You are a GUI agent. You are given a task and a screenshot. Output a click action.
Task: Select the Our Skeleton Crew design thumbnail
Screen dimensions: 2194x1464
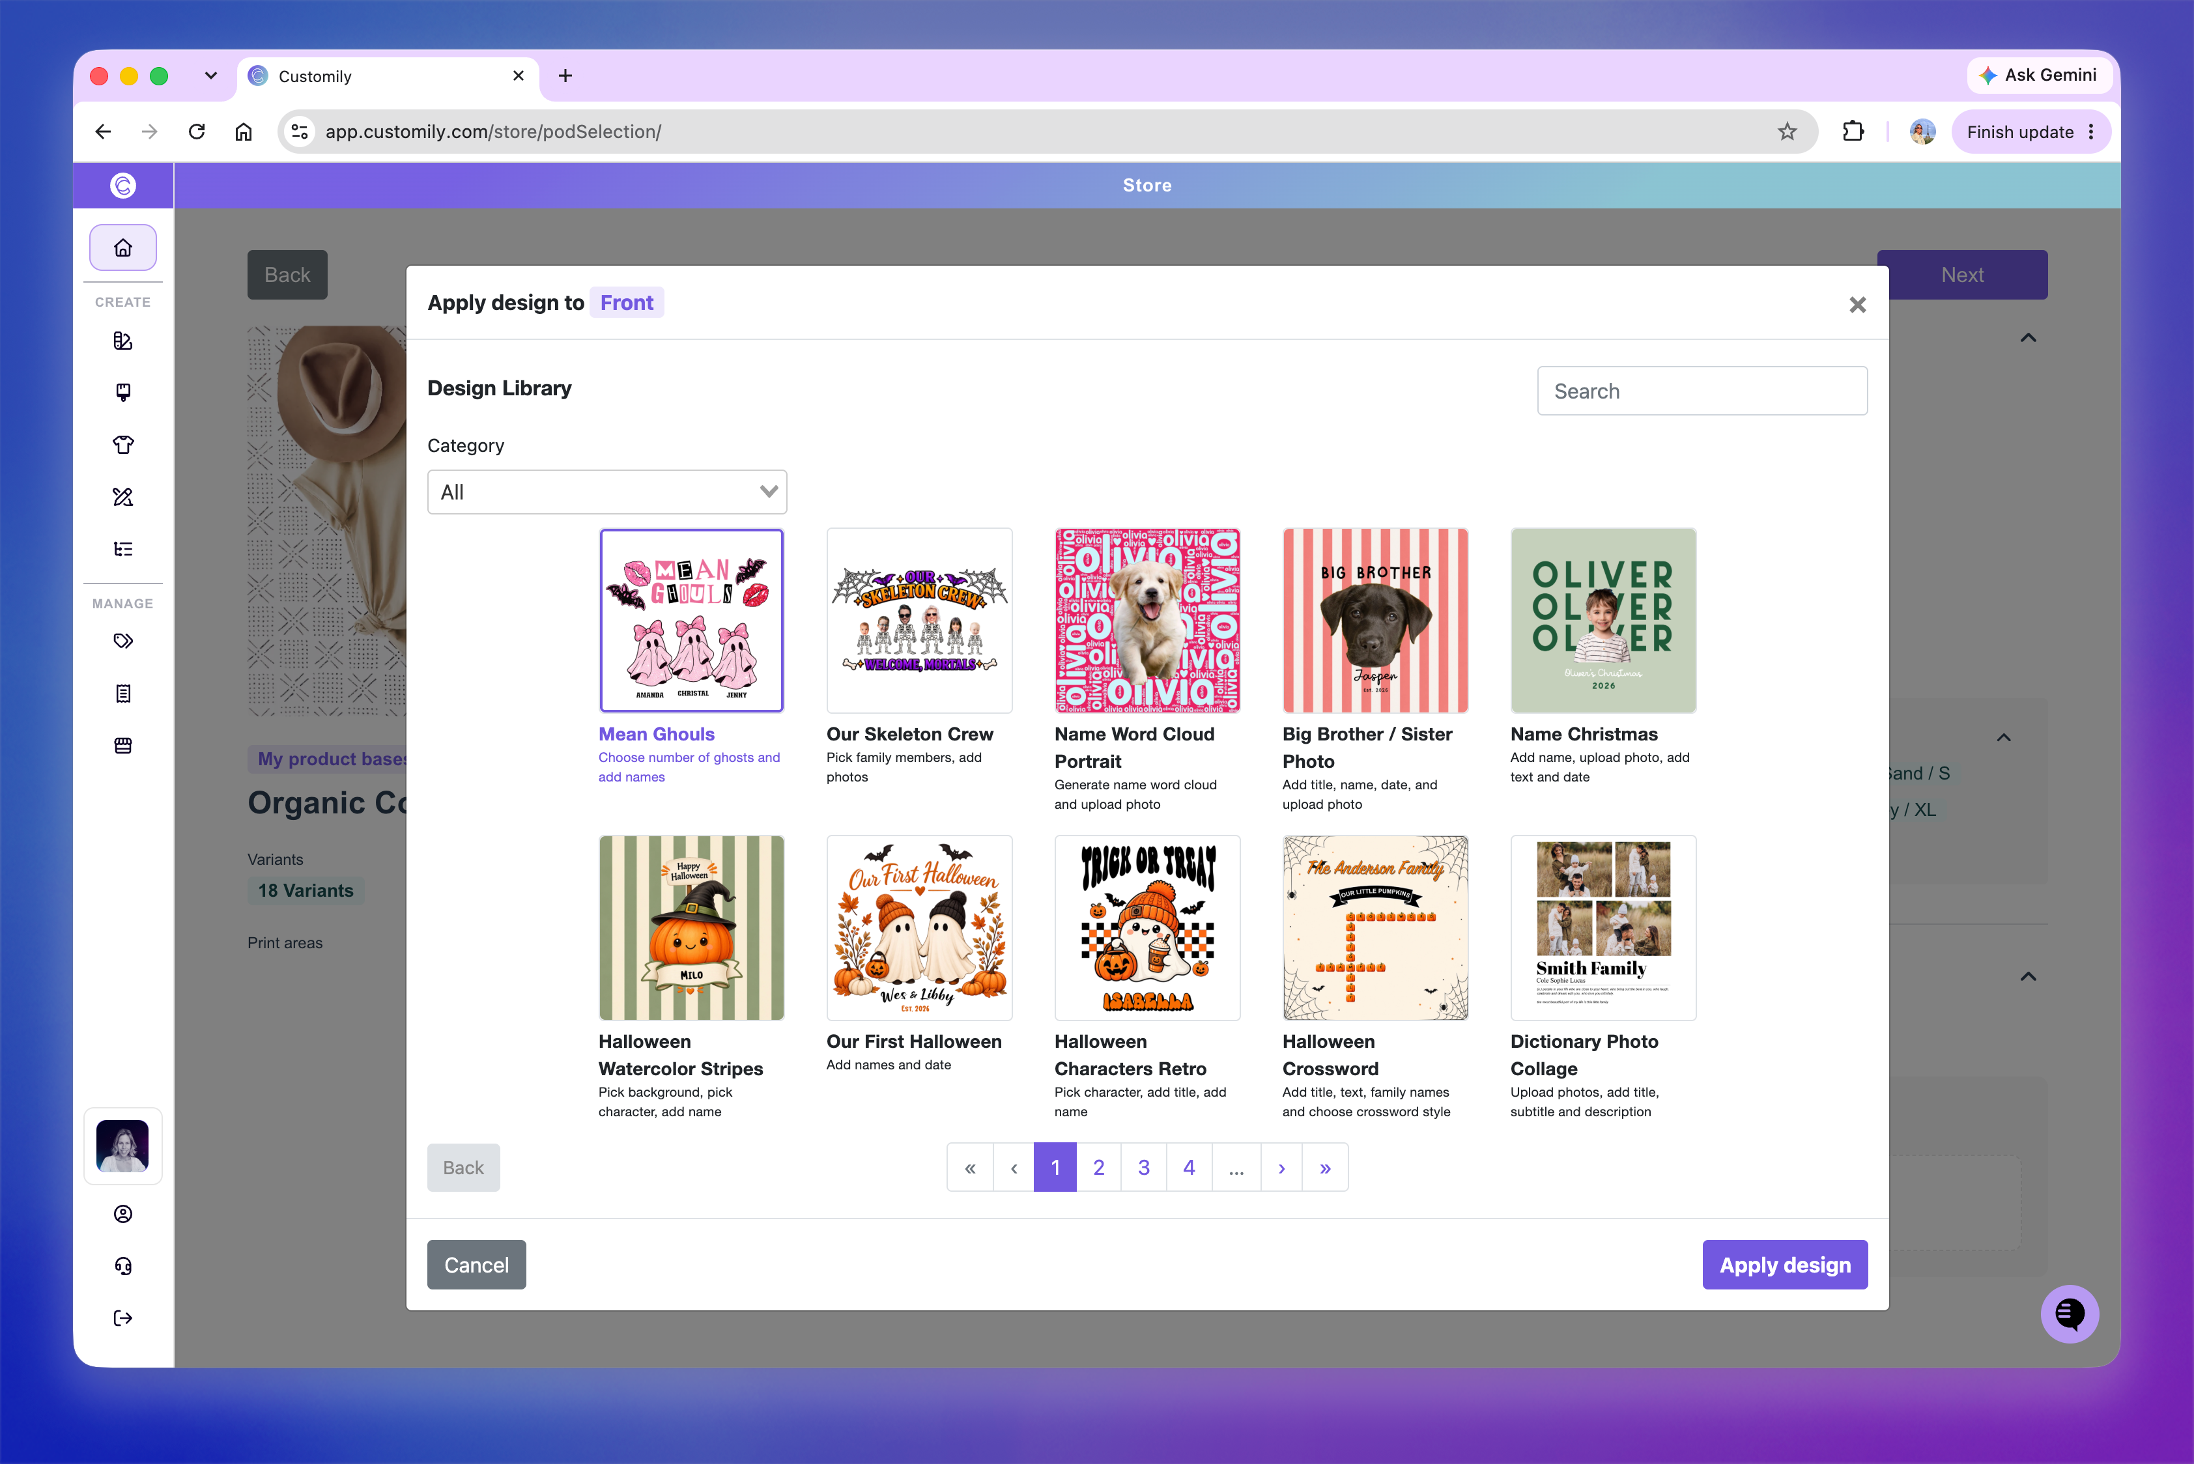pyautogui.click(x=919, y=621)
